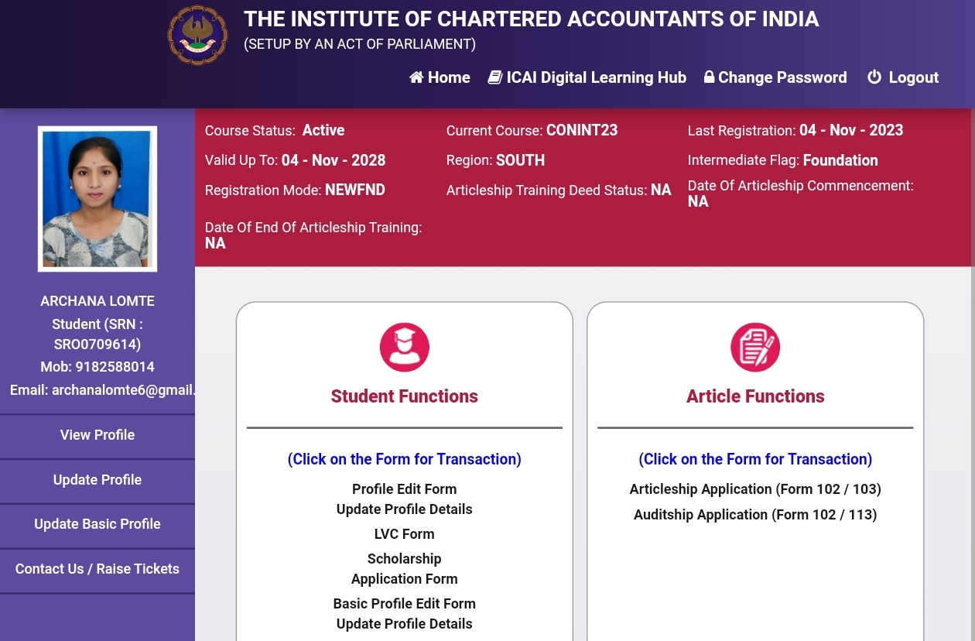Image resolution: width=975 pixels, height=641 pixels.
Task: Click the Student Functions graduate icon
Action: pyautogui.click(x=404, y=347)
